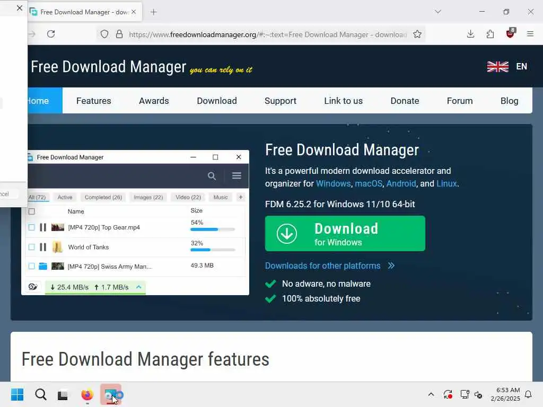The image size is (543, 407).
Task: Open the macOS platform link
Action: pyautogui.click(x=369, y=183)
